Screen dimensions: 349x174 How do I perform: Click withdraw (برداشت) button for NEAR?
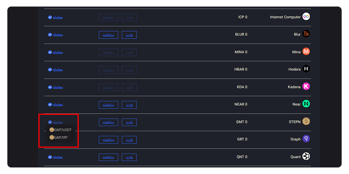[x=109, y=105]
